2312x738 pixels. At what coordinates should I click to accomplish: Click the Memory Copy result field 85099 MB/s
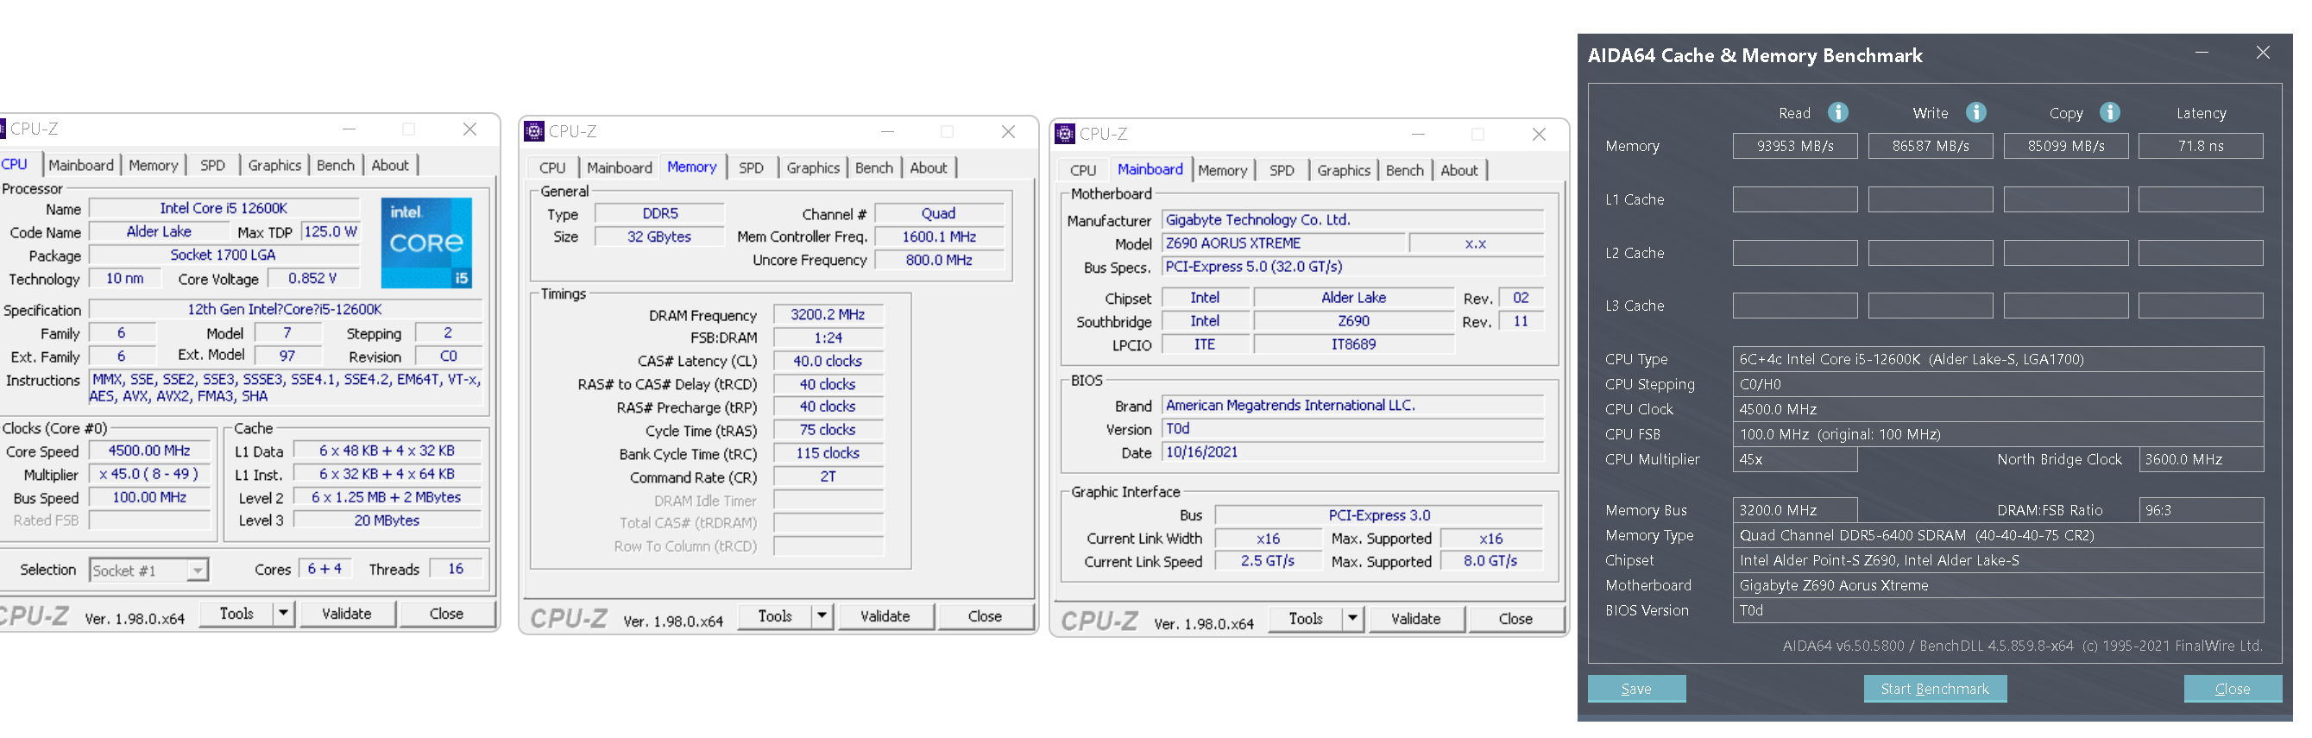coord(2066,146)
